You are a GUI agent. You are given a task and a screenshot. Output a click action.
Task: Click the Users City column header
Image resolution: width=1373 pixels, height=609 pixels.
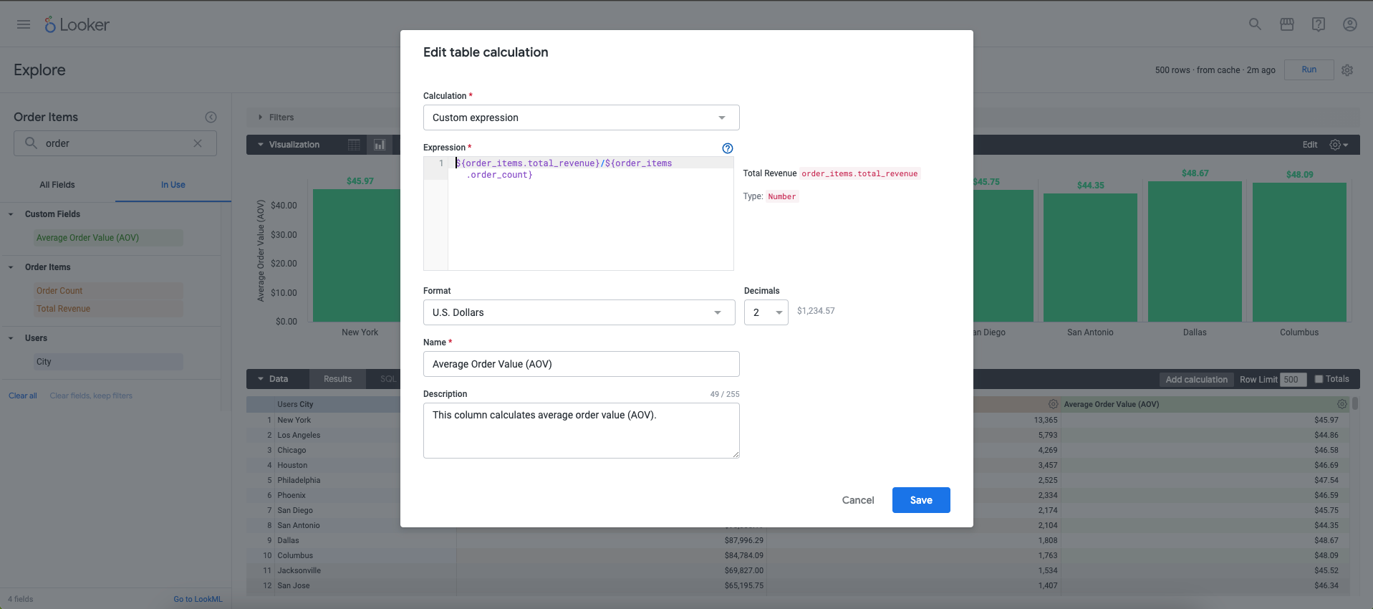295,404
